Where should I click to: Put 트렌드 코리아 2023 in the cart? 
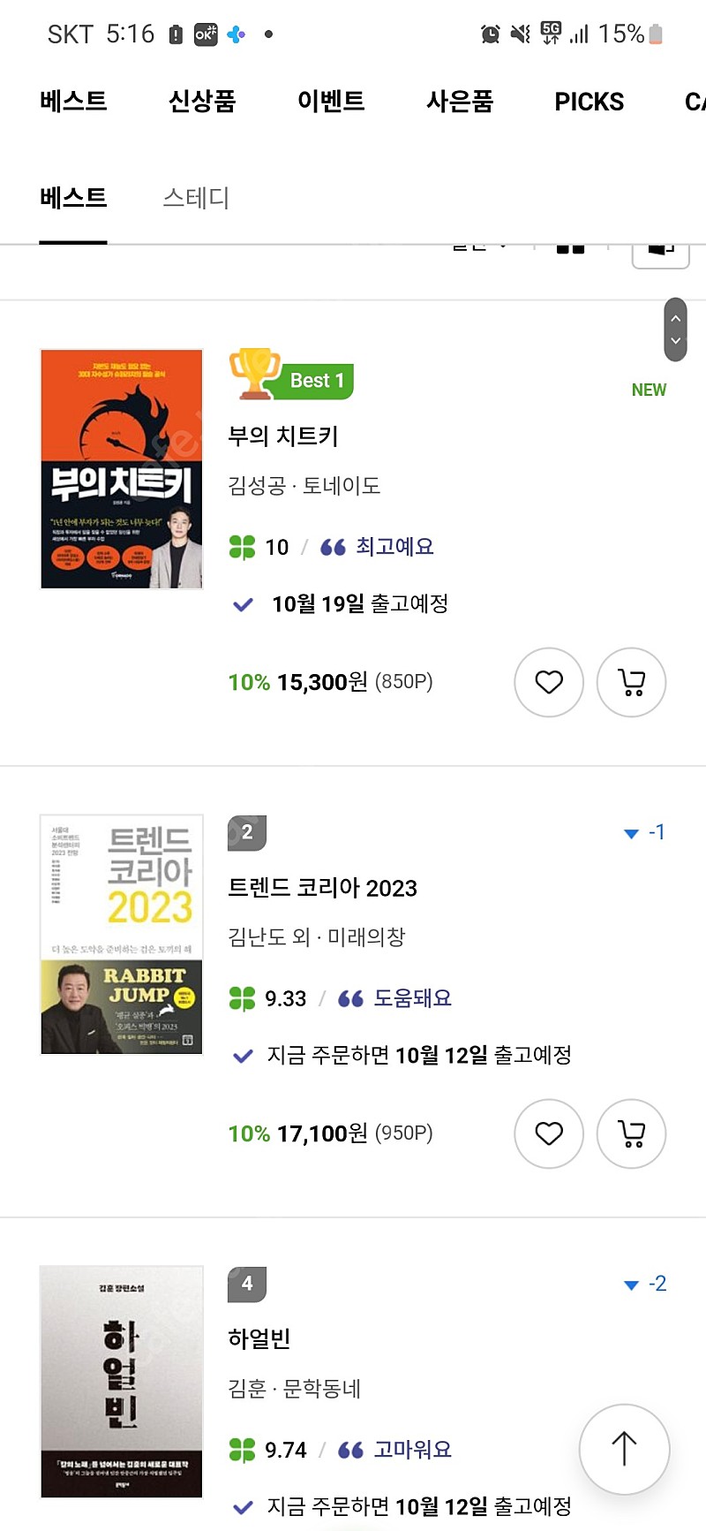631,1133
